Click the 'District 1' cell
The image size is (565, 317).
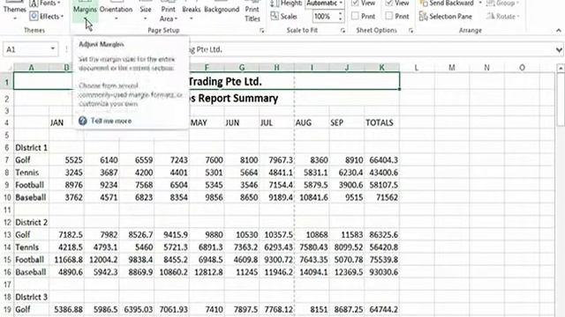[x=32, y=147]
